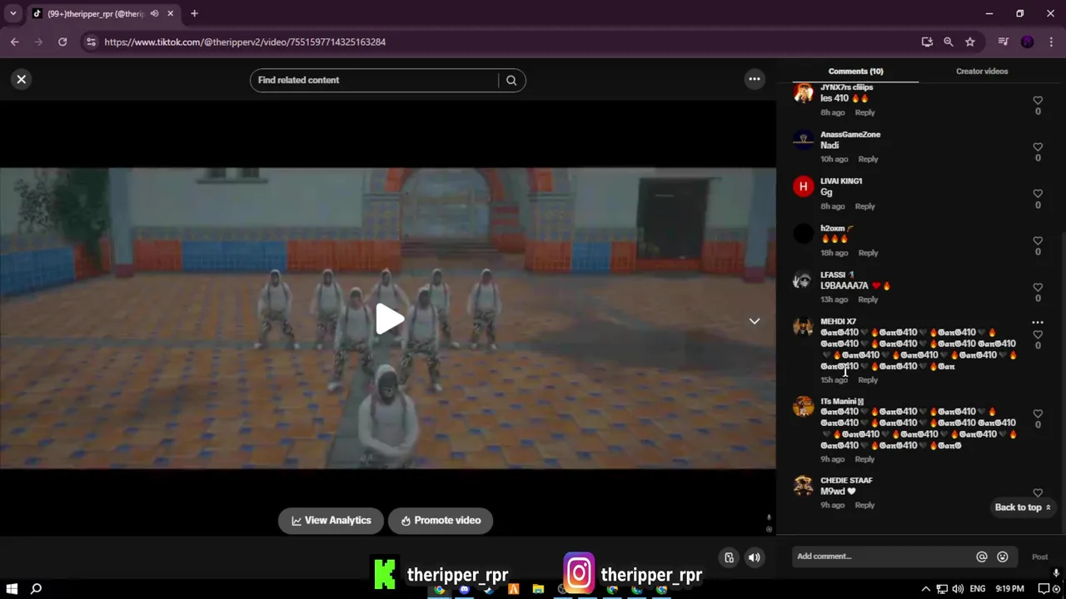Reply to the ITs Manini comment
The width and height of the screenshot is (1066, 599).
coord(864,459)
